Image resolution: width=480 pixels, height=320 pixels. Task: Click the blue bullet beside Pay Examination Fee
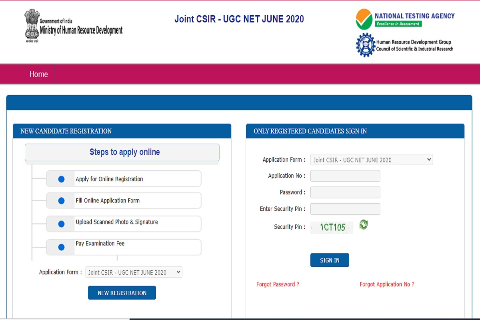coord(61,247)
